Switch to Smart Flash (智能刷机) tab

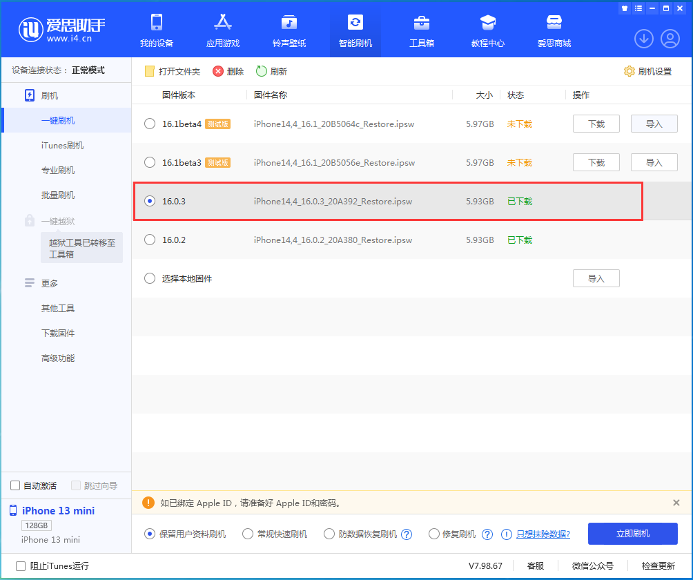tap(355, 30)
